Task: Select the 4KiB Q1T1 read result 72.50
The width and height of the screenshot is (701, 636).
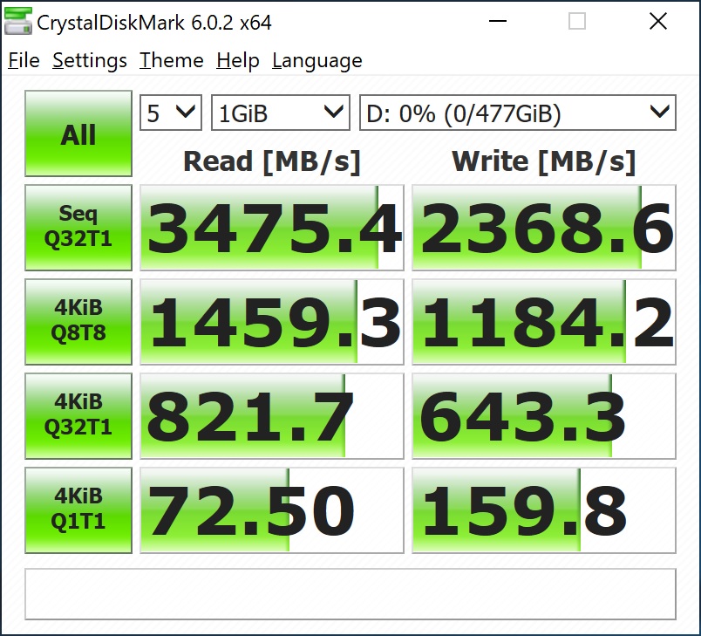Action: click(x=272, y=510)
